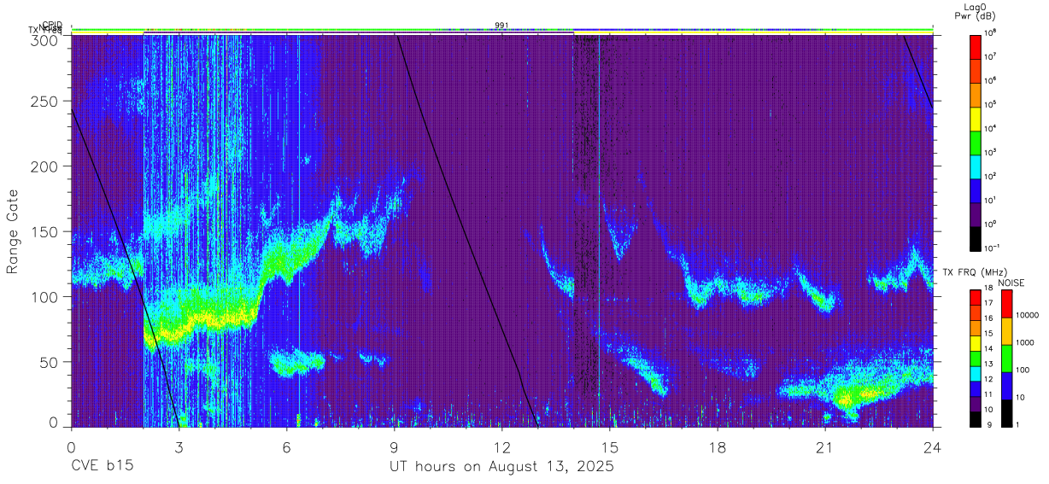The image size is (1049, 484).
Task: Click the orange 10^5–10^6 power colorbar segment
Action: click(x=976, y=93)
